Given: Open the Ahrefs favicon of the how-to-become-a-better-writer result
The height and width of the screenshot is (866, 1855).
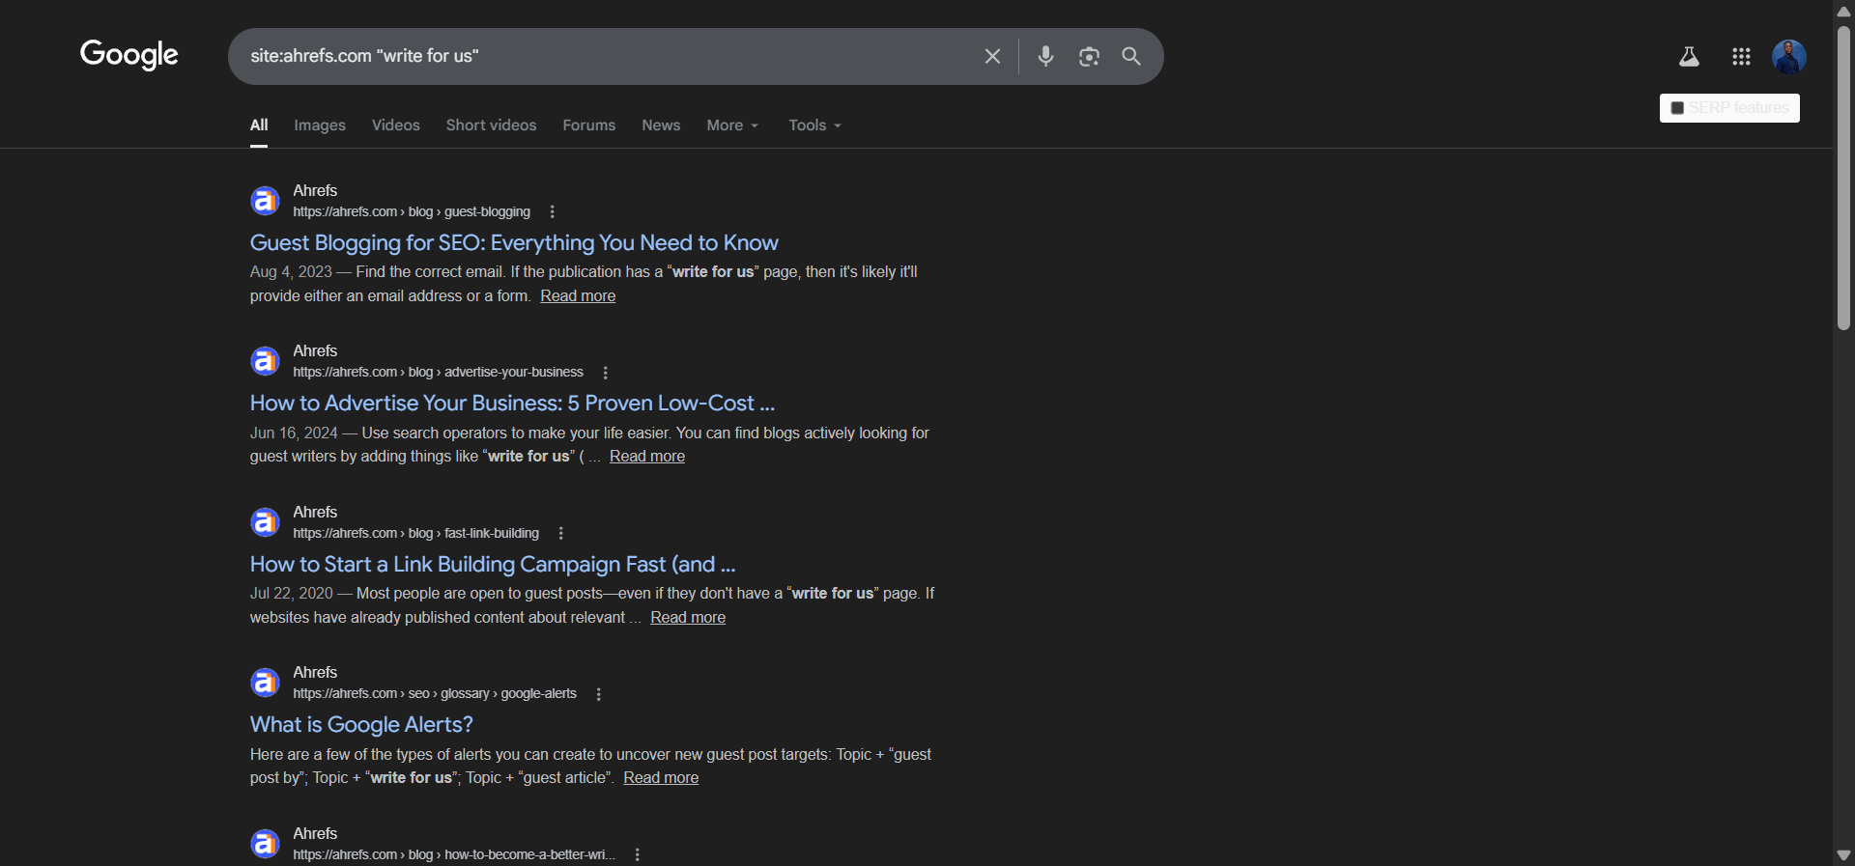Looking at the screenshot, I should point(265,844).
